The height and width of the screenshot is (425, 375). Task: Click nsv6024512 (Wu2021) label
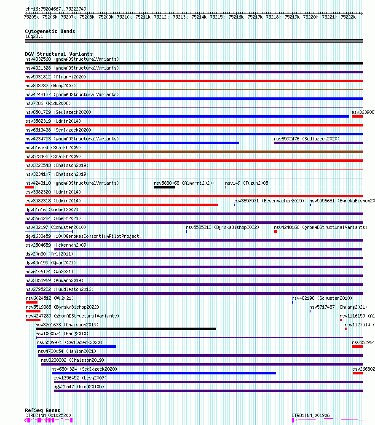tap(50, 298)
